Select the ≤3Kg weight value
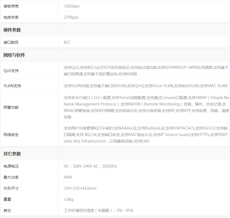This screenshot has width=230, height=218. pyautogui.click(x=69, y=199)
